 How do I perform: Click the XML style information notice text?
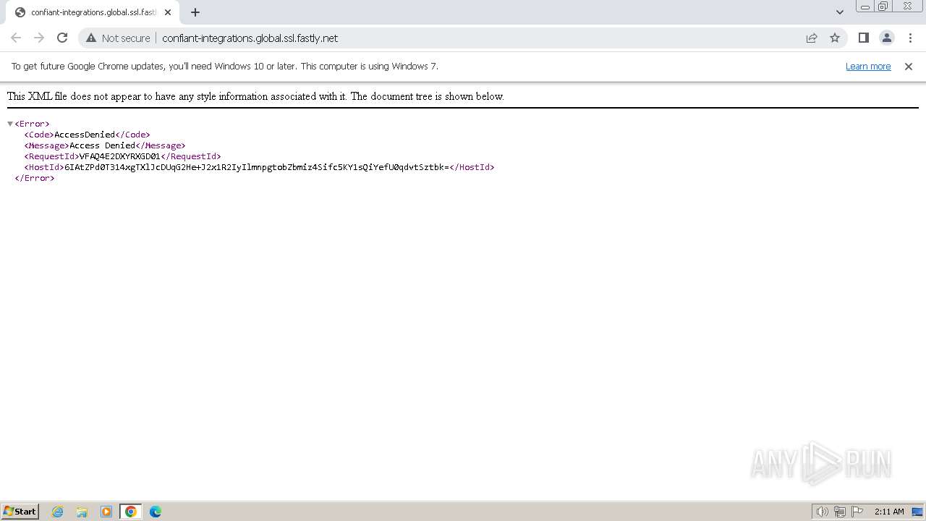(x=255, y=96)
